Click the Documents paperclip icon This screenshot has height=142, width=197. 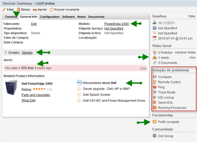155,63
